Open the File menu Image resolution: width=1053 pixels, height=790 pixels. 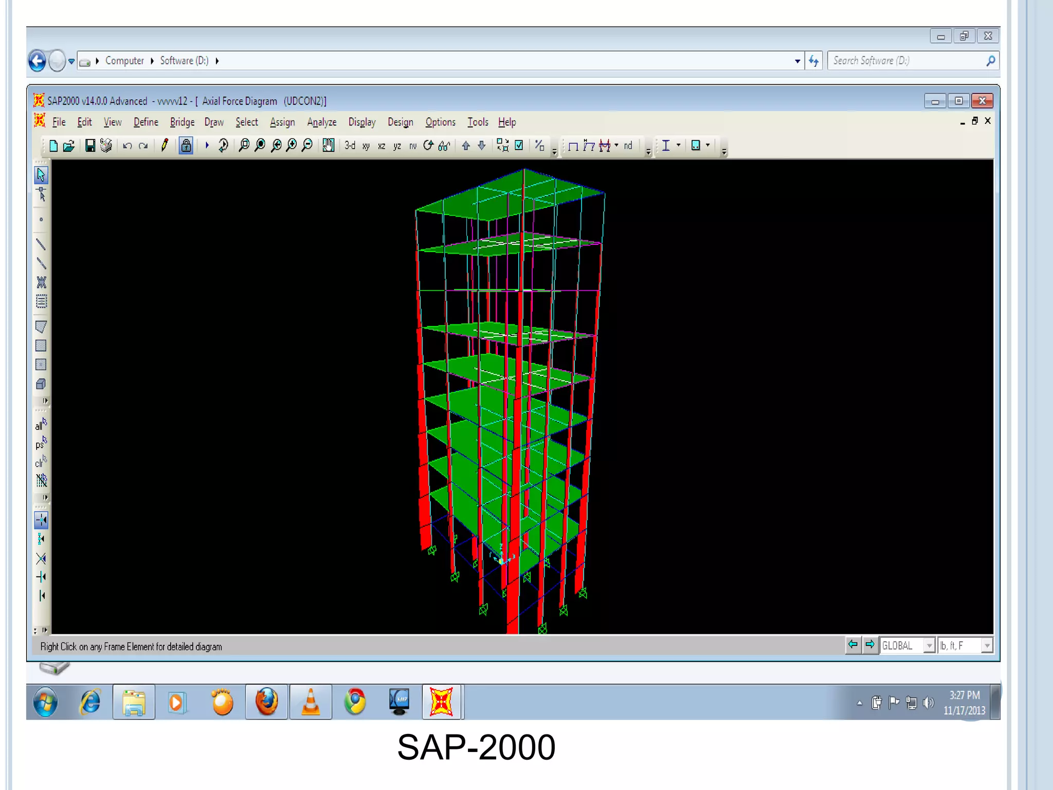59,122
